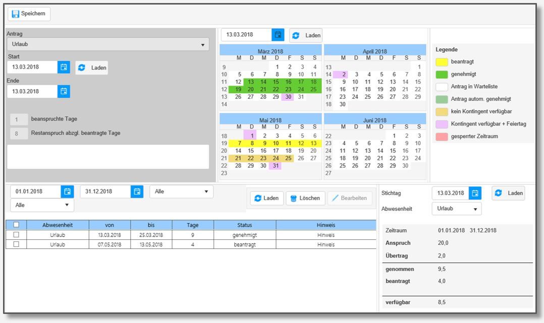
Task: Click Laden button next to Start date
Action: pos(92,68)
